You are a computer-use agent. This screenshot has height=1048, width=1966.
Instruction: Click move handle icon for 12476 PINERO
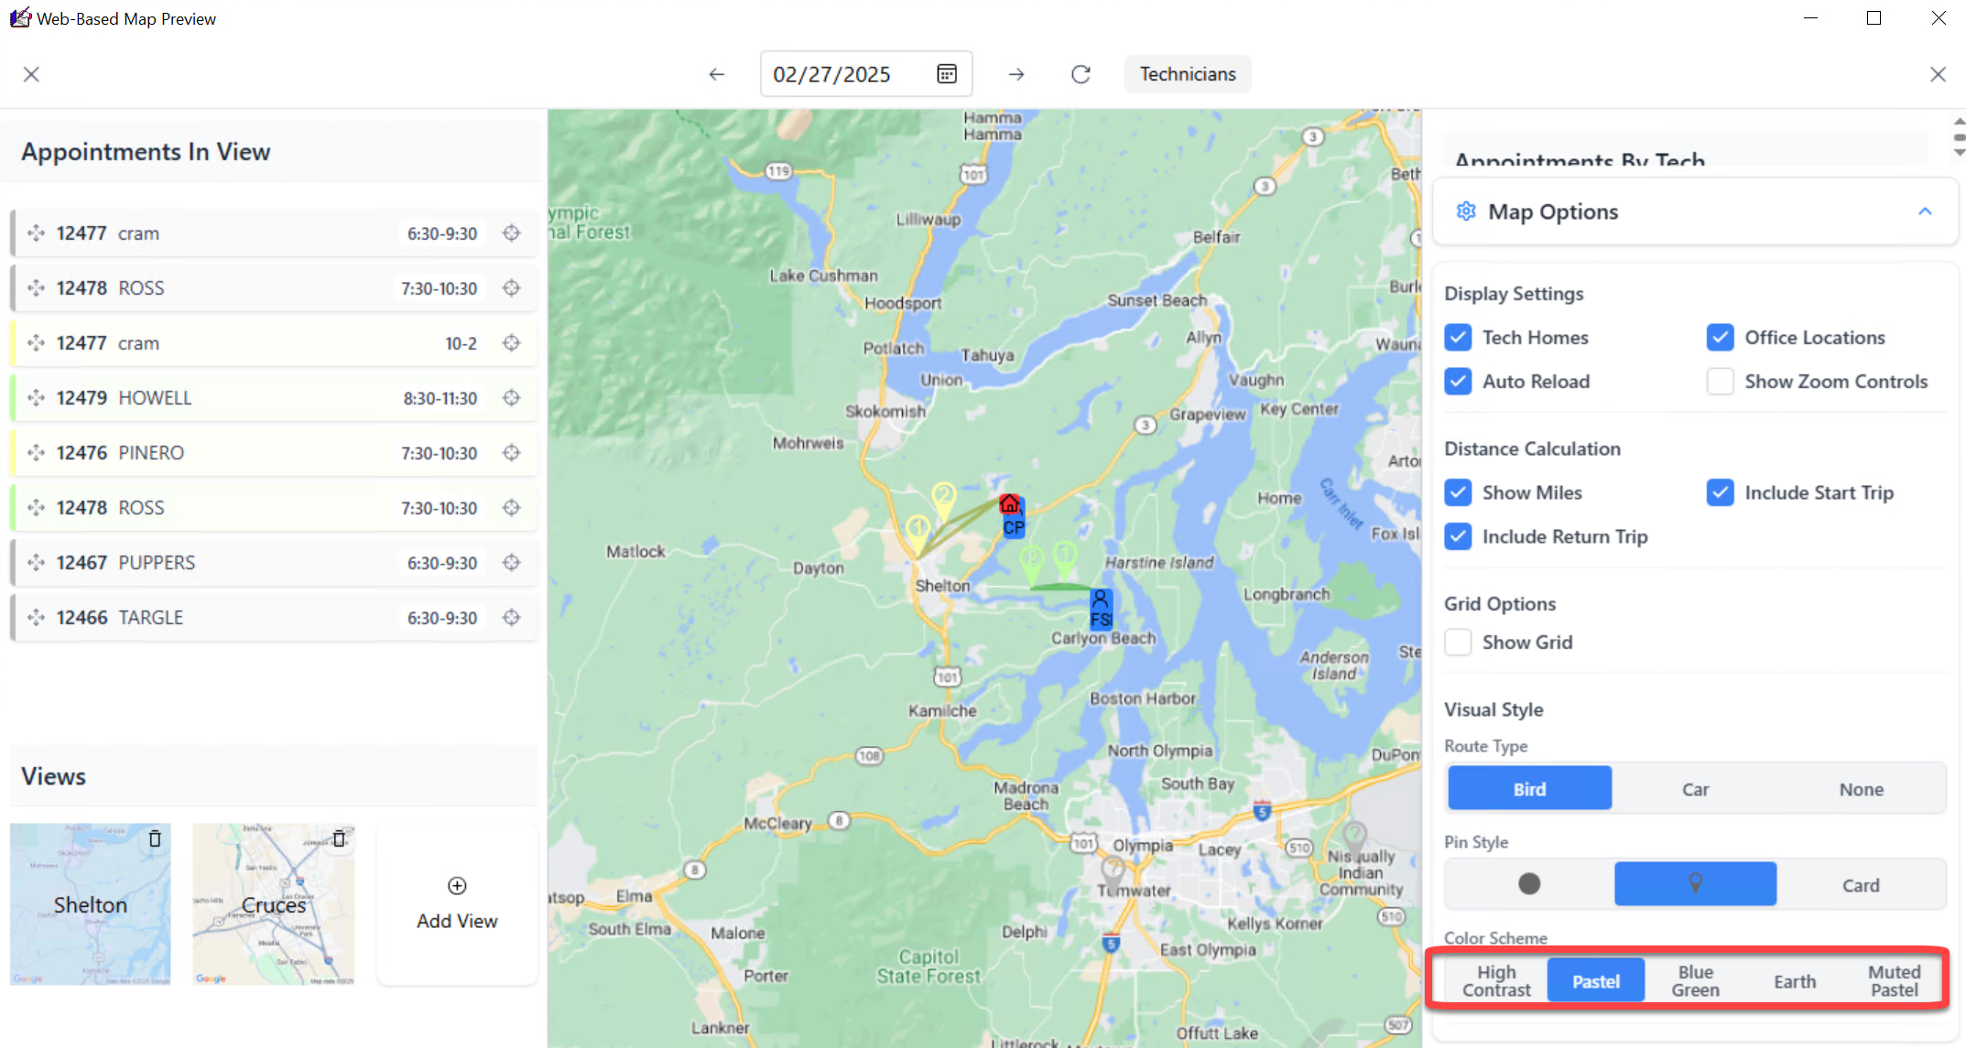(36, 452)
